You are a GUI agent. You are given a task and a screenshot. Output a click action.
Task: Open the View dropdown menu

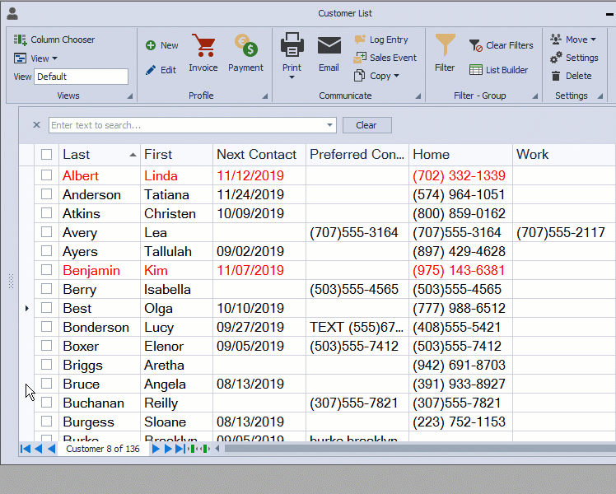(x=35, y=58)
